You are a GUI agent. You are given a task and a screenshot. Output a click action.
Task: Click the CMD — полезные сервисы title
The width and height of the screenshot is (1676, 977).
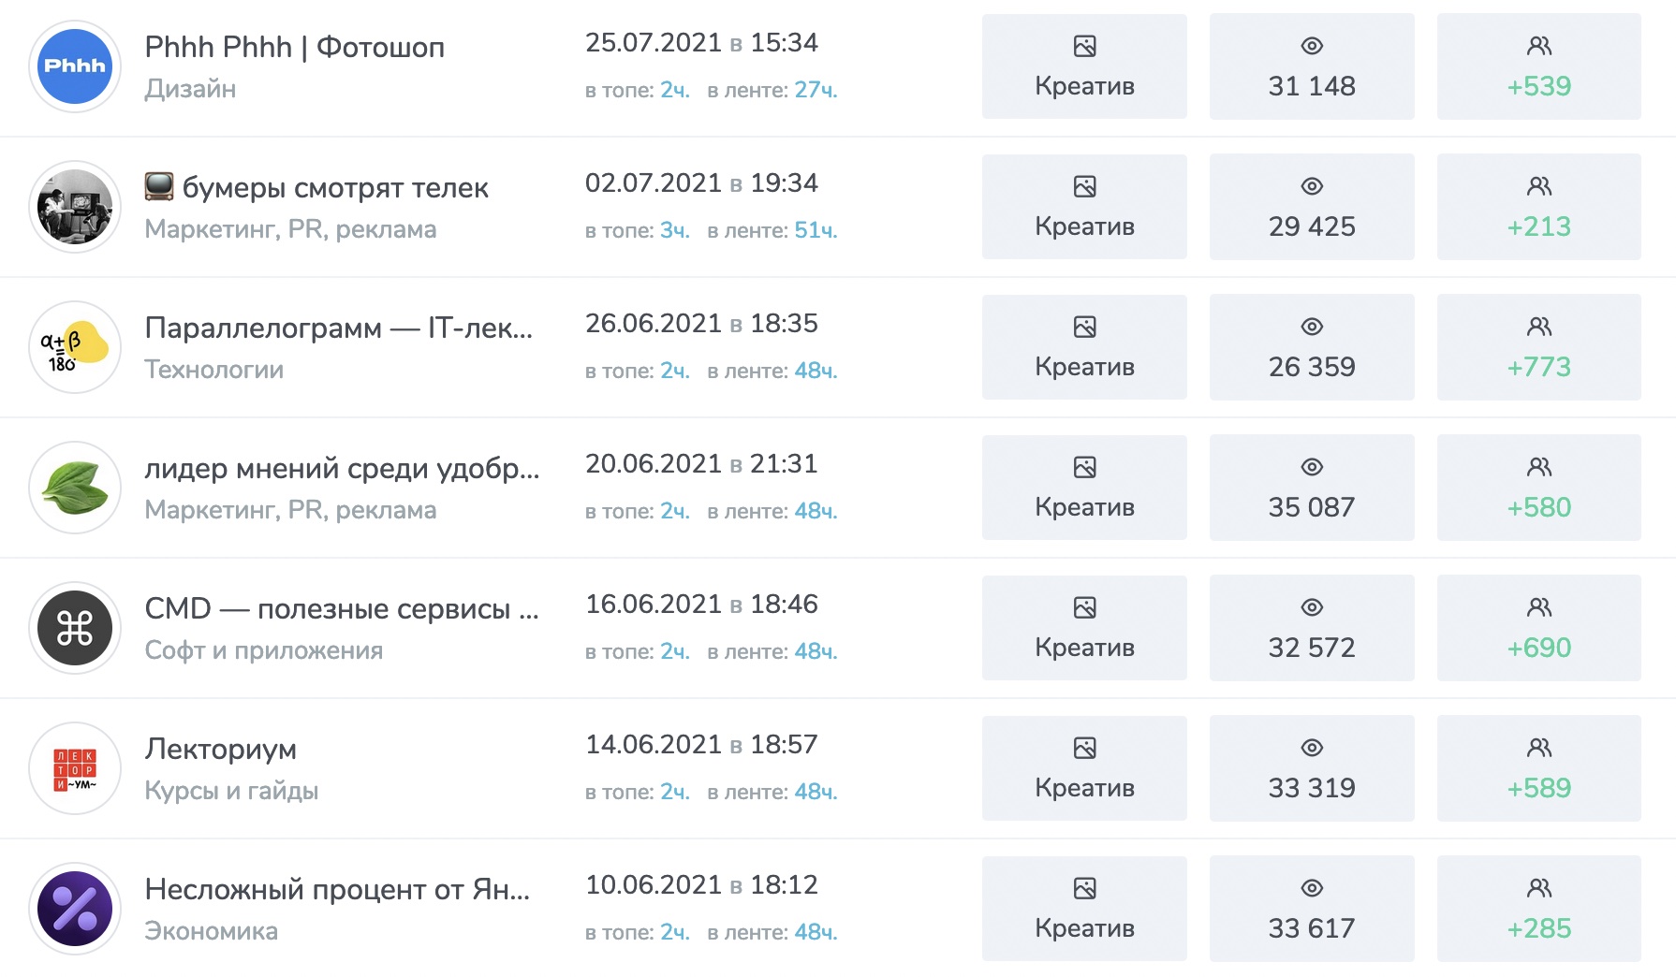point(342,608)
